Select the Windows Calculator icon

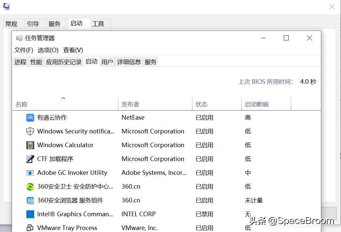point(30,145)
